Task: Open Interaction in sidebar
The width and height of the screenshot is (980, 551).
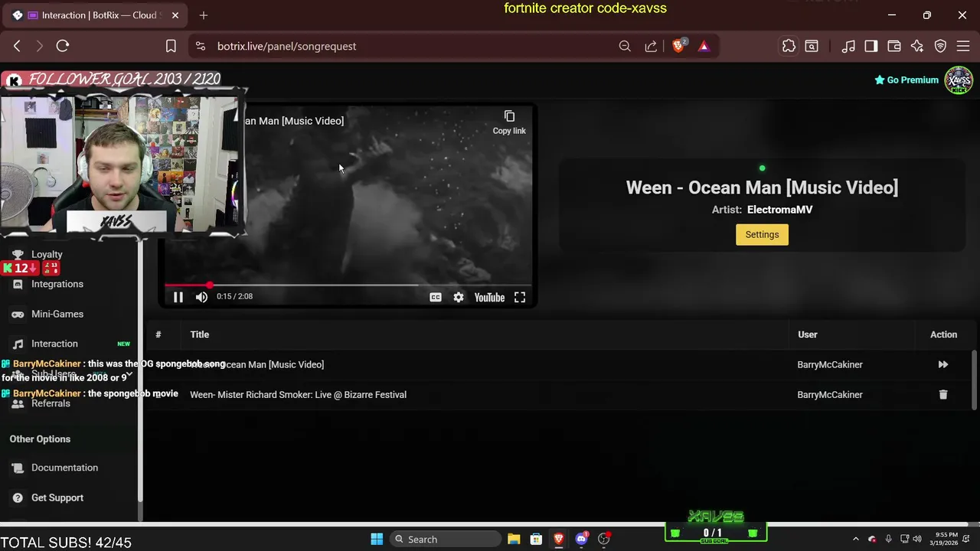Action: coord(54,344)
